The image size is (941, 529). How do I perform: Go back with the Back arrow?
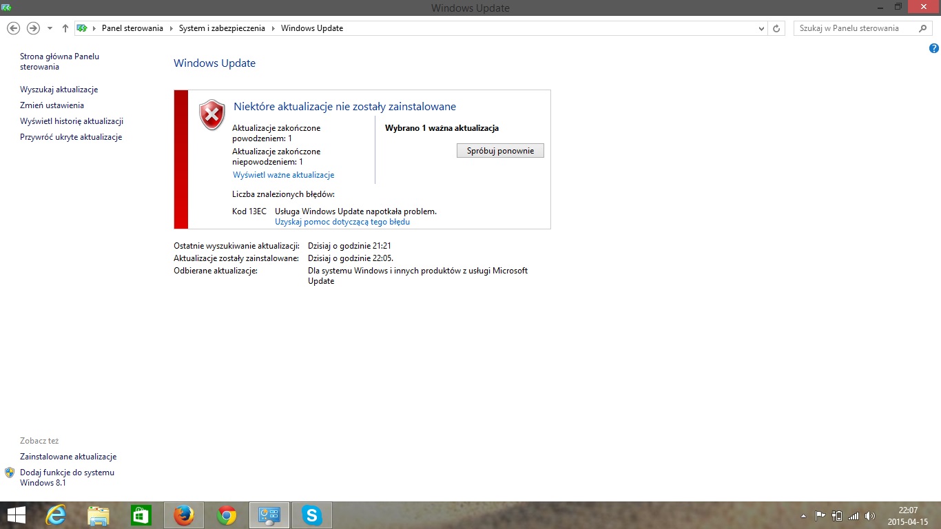[x=13, y=28]
